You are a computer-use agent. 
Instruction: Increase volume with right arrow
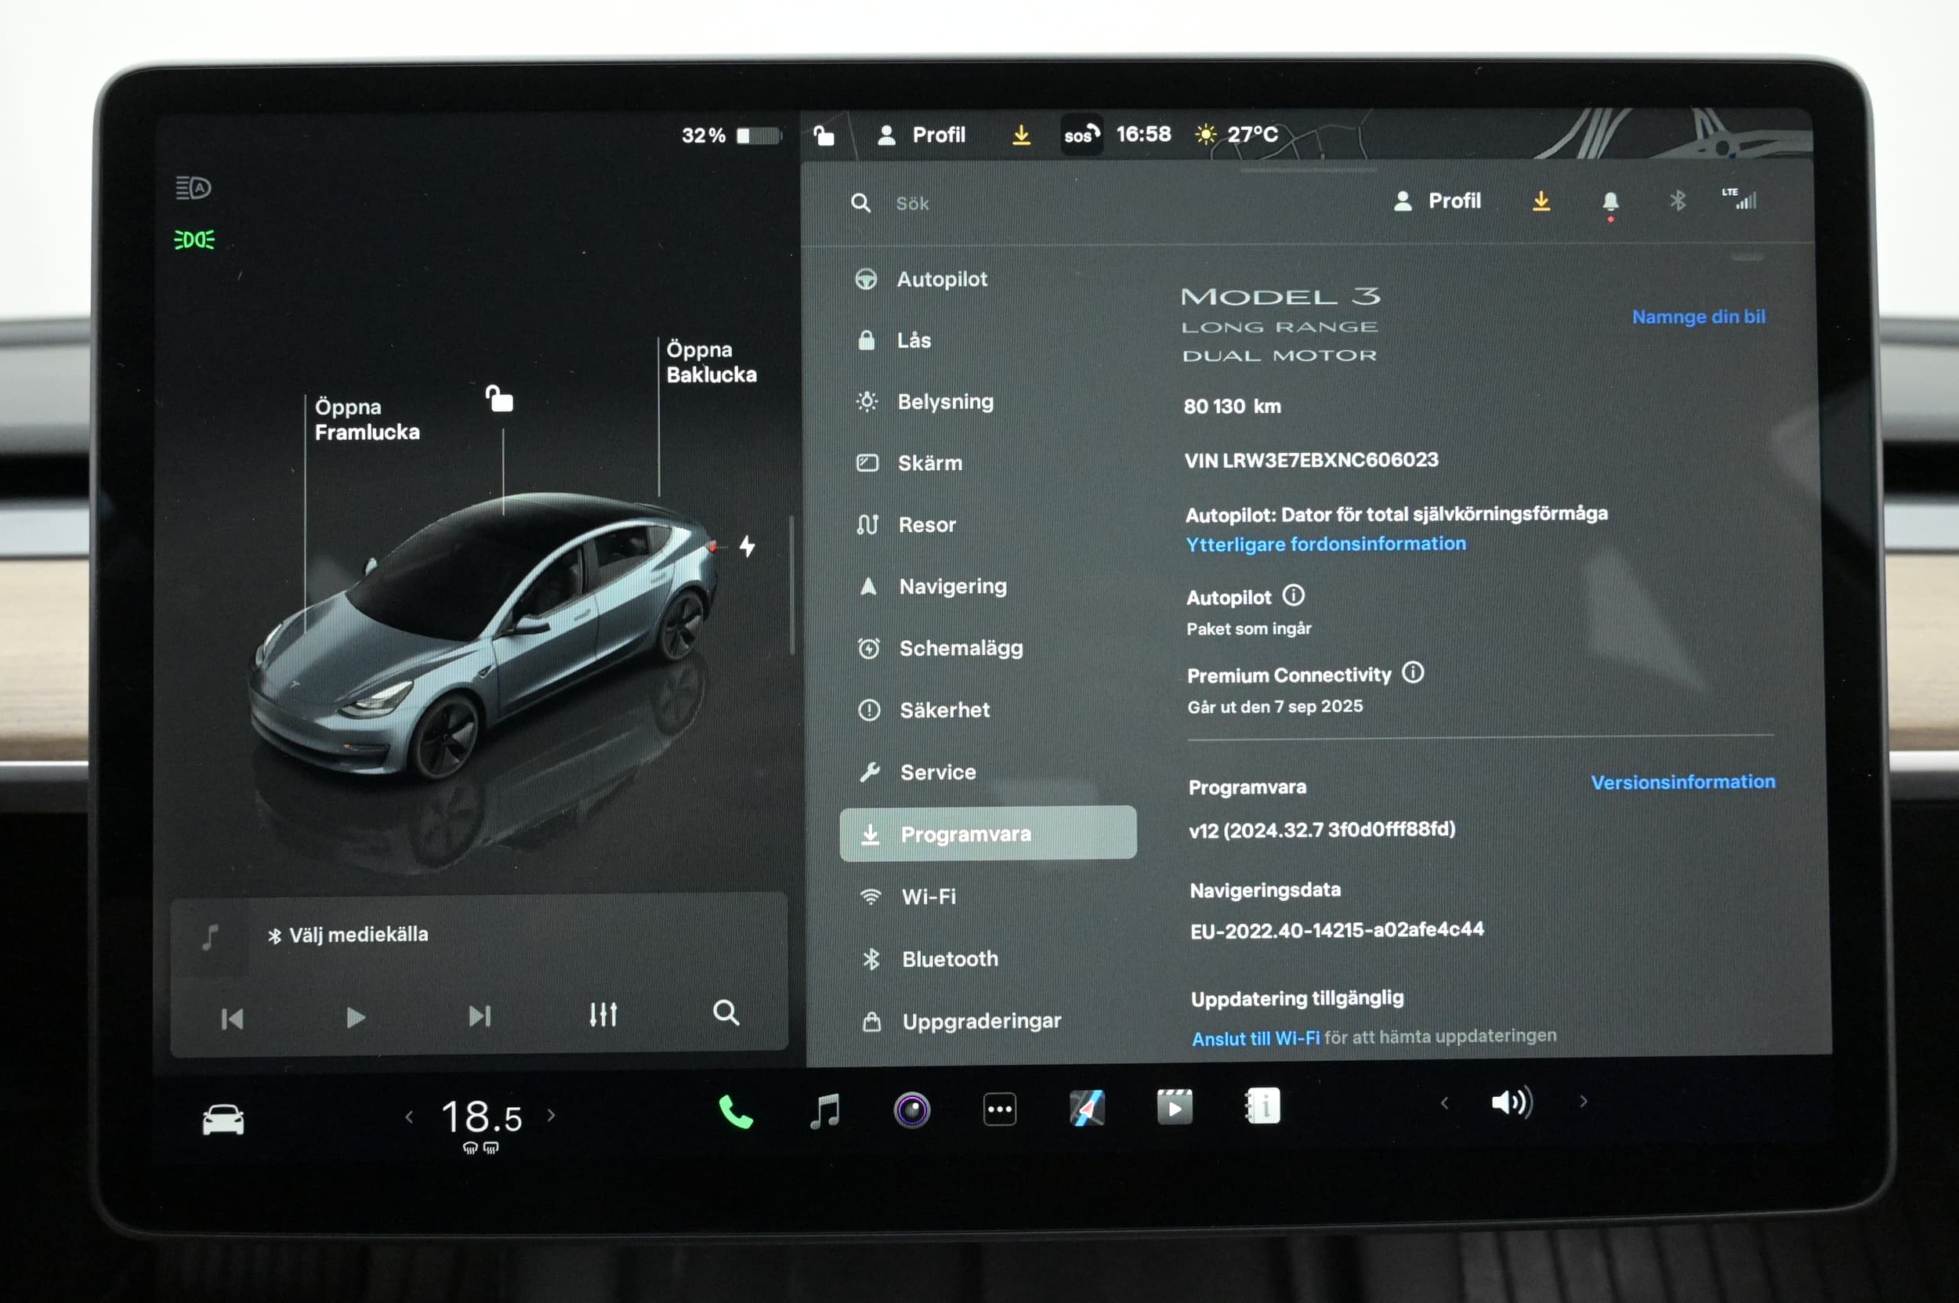pos(1584,1101)
